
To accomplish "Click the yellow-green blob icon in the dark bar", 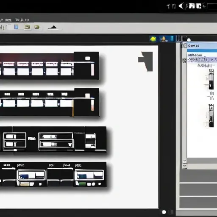I will [x=153, y=39].
